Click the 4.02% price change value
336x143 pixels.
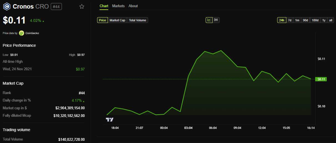coord(36,20)
